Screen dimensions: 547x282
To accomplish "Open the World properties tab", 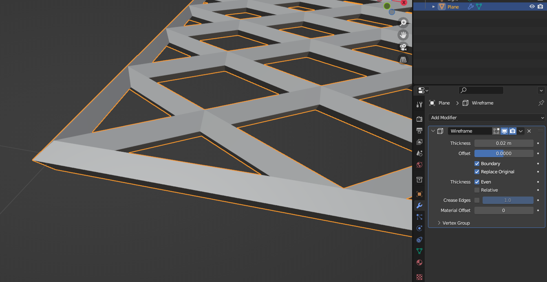I will (419, 165).
